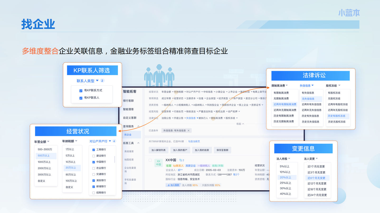Open XX中国 company name
Image resolution: width=380 pixels, height=213 pixels.
click(171, 160)
